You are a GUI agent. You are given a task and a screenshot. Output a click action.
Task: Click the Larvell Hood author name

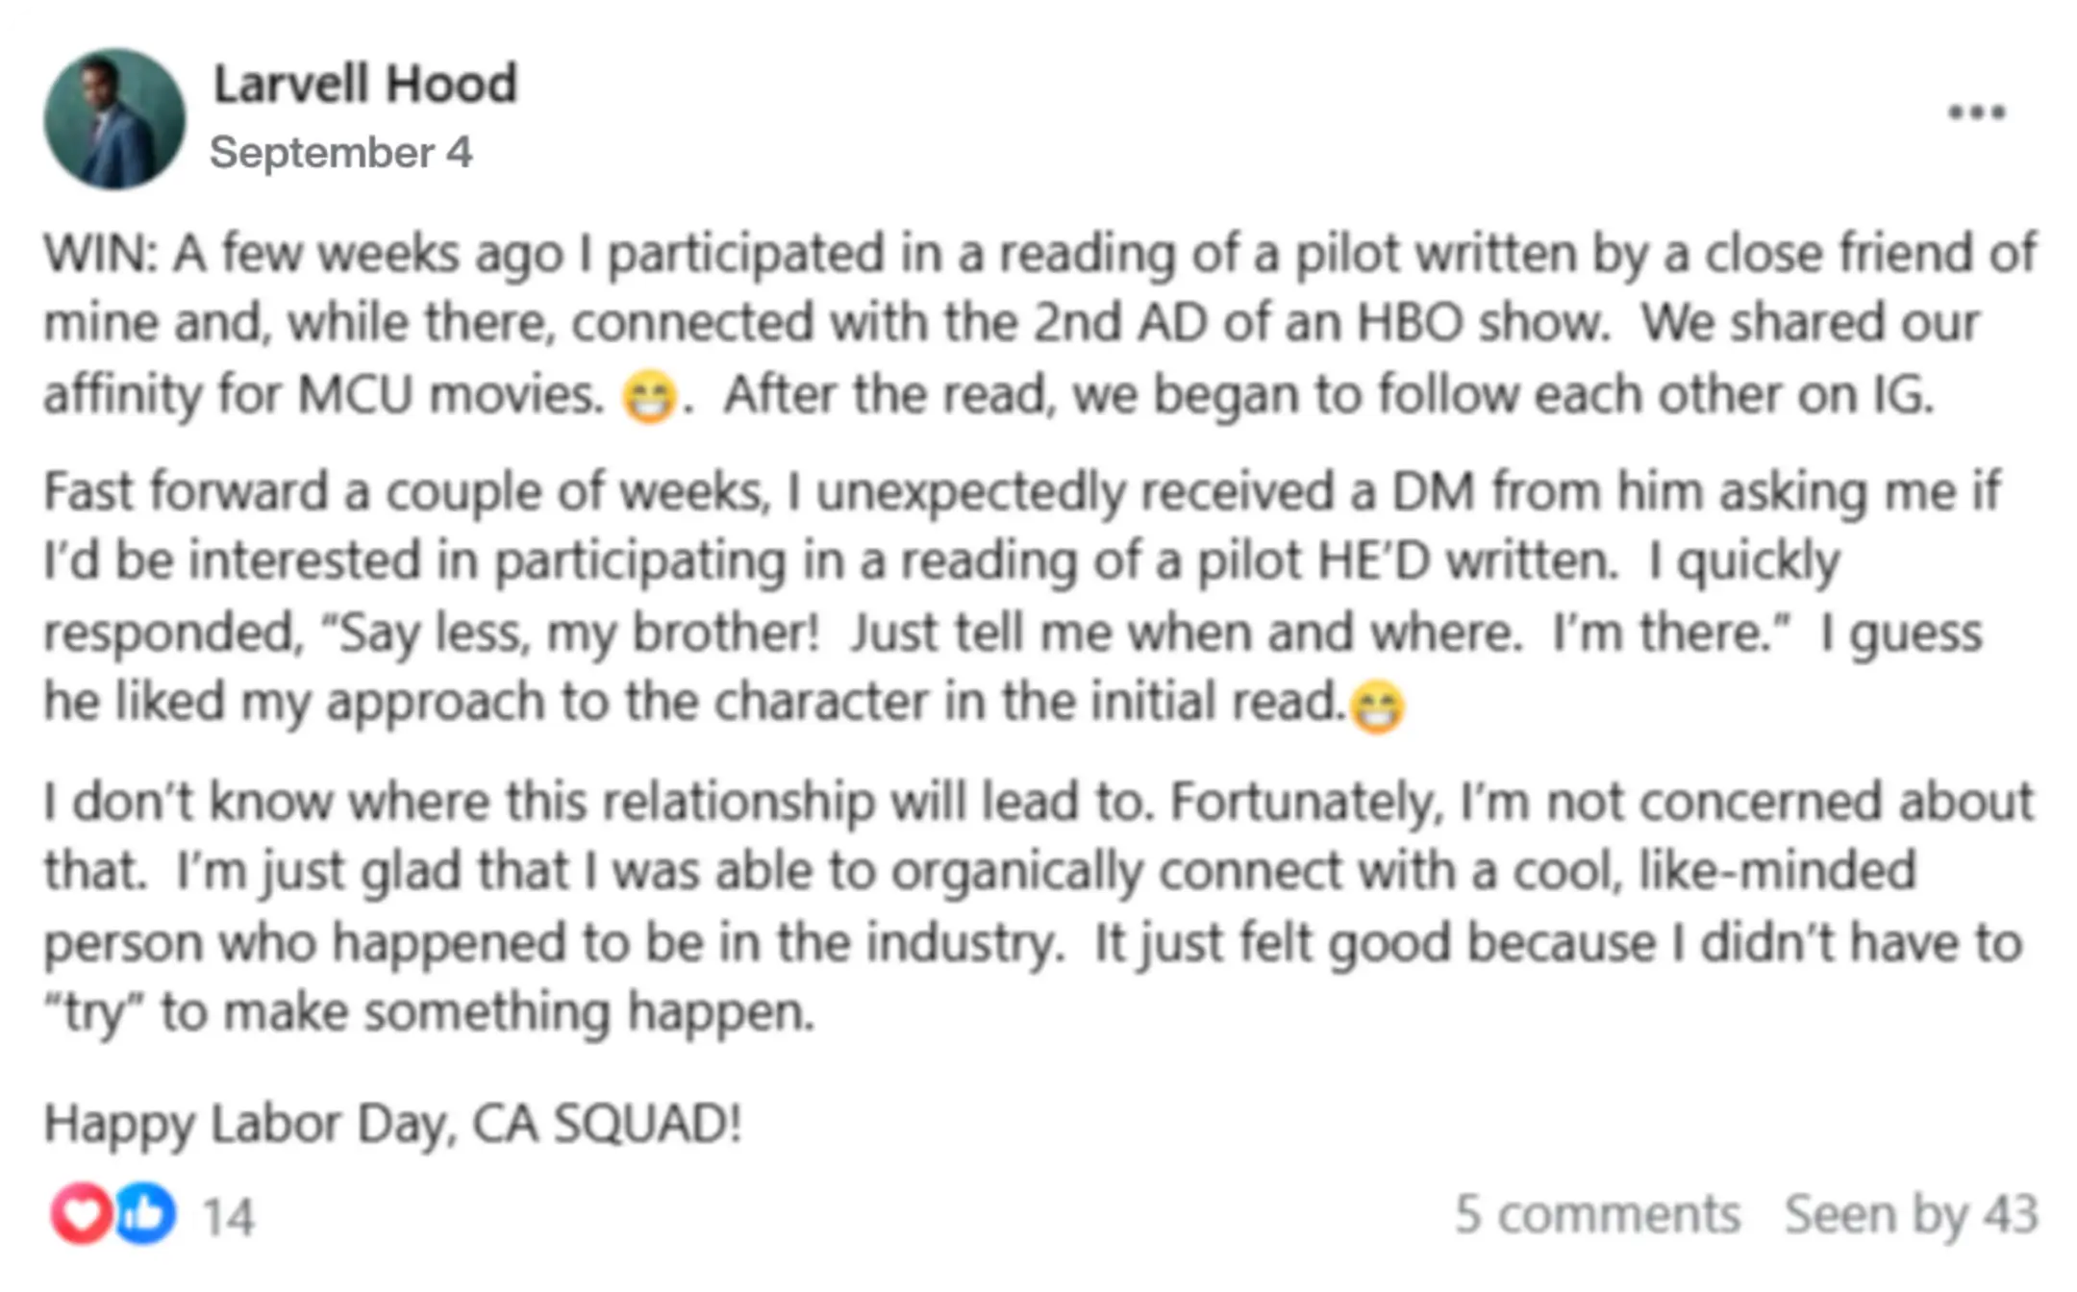click(365, 84)
